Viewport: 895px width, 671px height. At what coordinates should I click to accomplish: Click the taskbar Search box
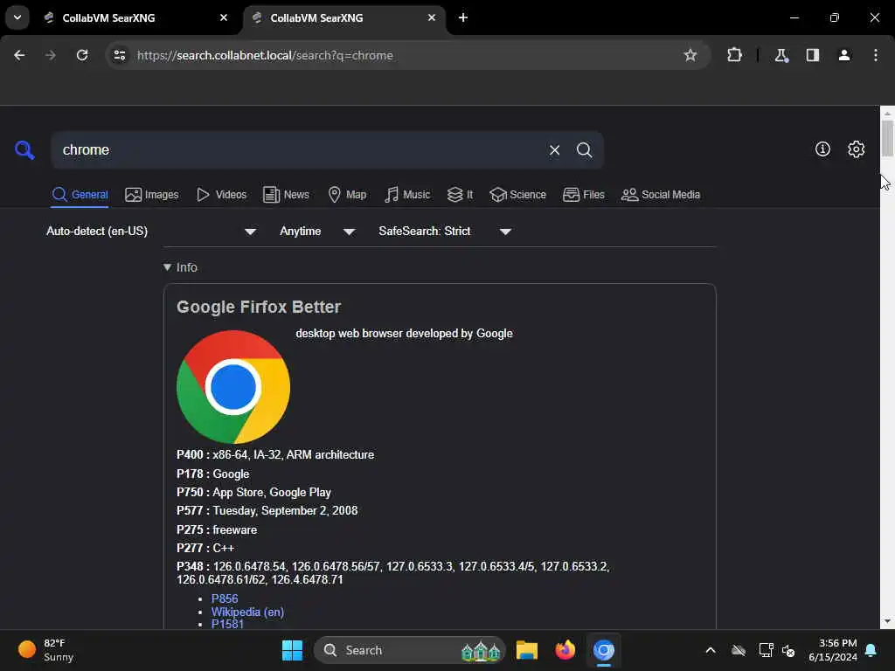click(x=409, y=650)
